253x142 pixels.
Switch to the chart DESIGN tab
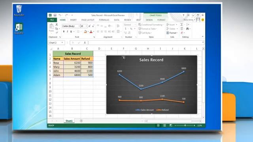coord(149,20)
